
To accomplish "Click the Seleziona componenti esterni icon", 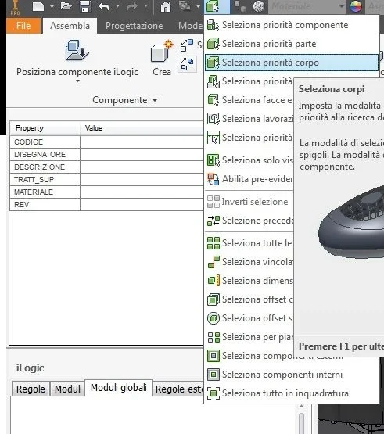I will pos(214,356).
